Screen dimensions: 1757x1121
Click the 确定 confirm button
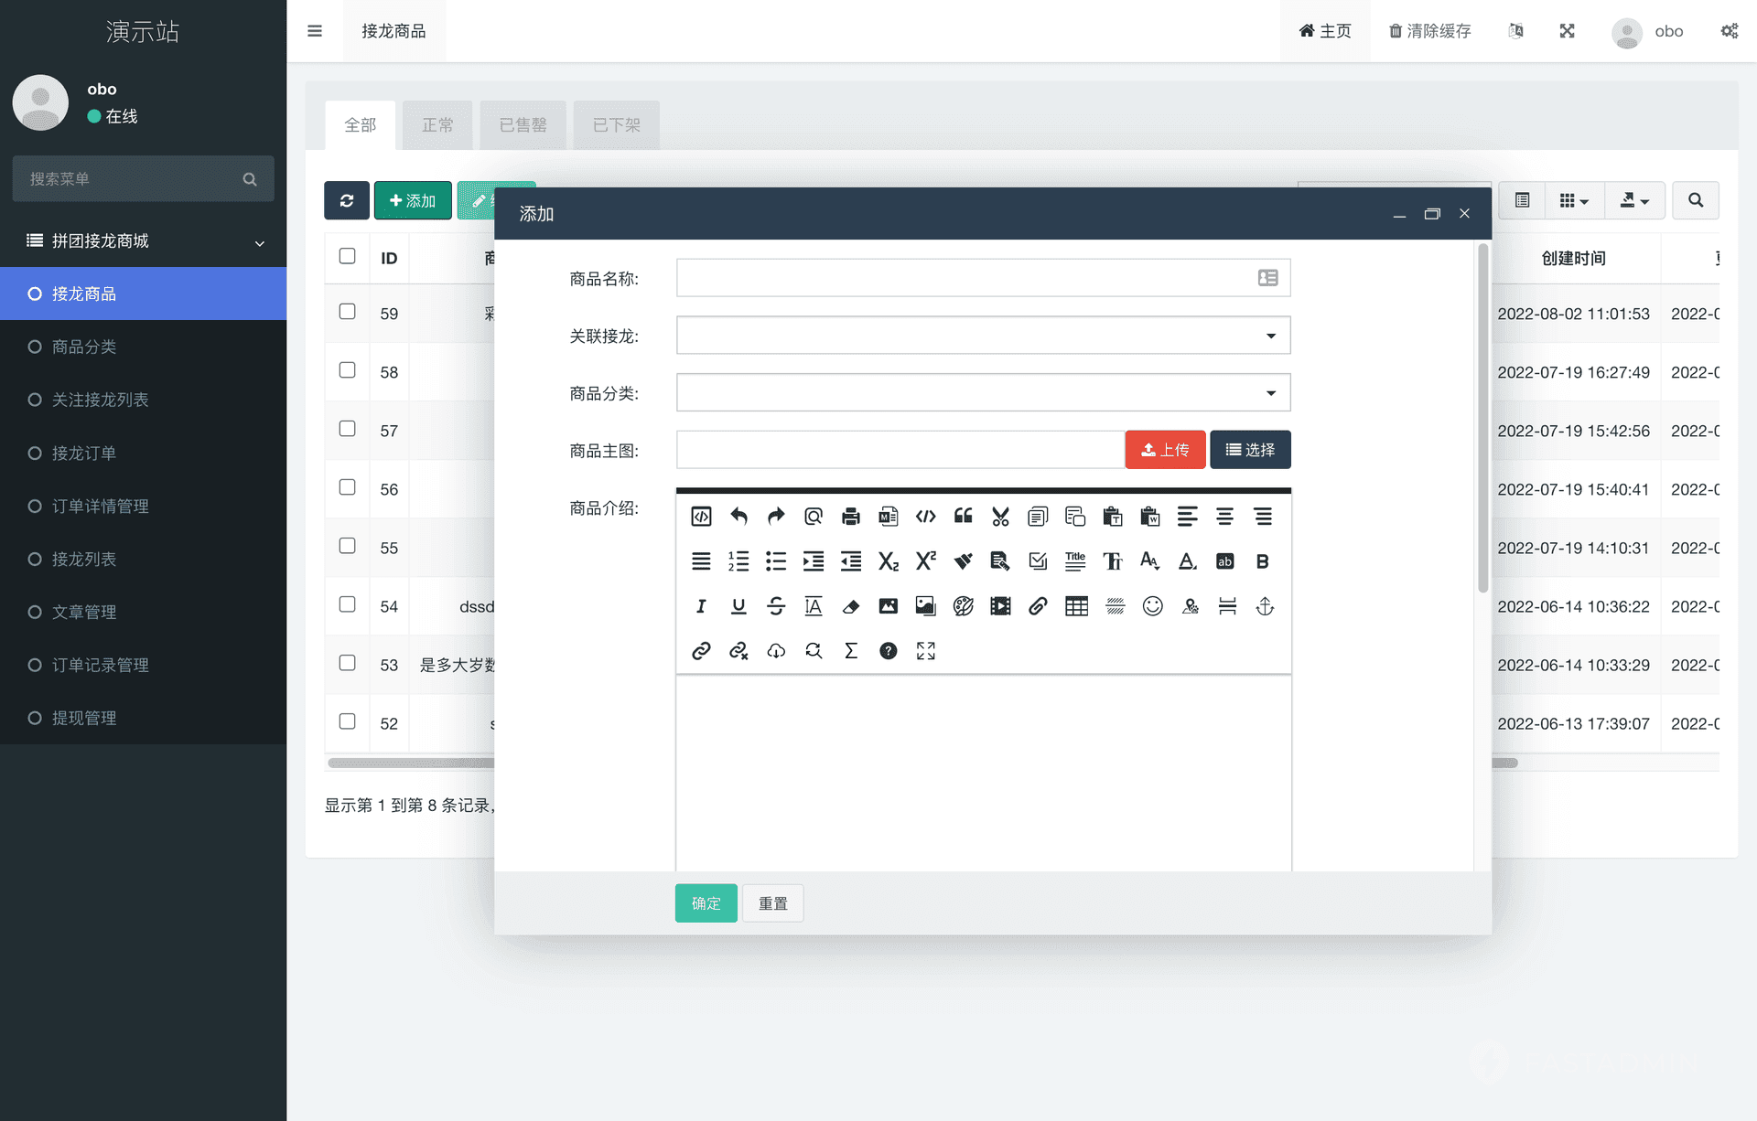click(706, 903)
